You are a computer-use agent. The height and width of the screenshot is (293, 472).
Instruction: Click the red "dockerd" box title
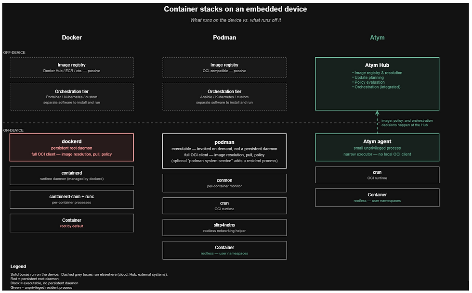click(72, 141)
